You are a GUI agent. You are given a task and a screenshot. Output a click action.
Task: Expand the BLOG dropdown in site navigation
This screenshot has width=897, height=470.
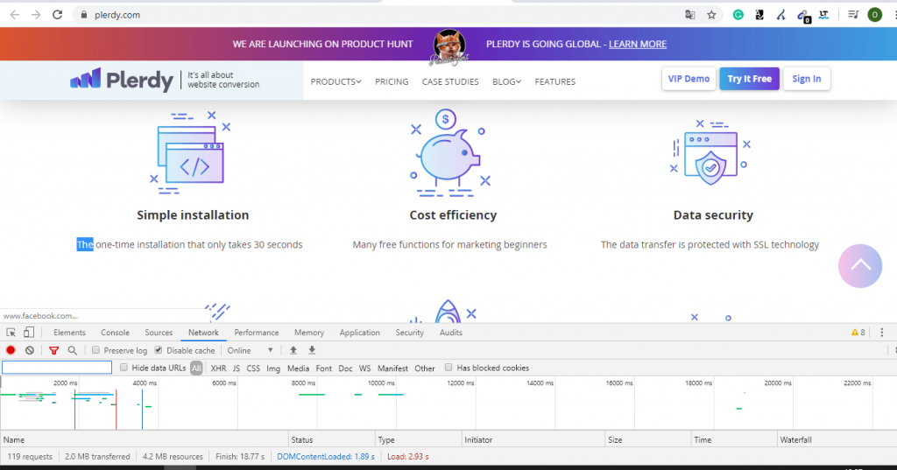click(x=506, y=81)
